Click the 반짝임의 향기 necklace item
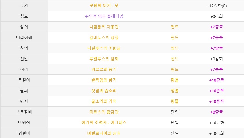This screenshot has width=244, height=138. (104, 80)
